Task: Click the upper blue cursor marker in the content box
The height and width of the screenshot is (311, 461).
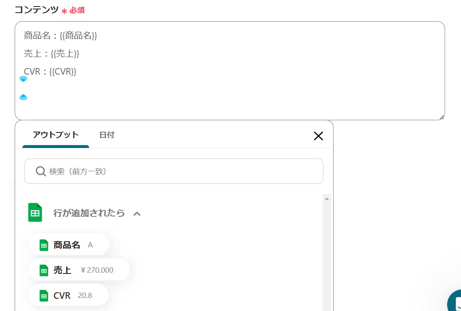Action: click(x=23, y=79)
